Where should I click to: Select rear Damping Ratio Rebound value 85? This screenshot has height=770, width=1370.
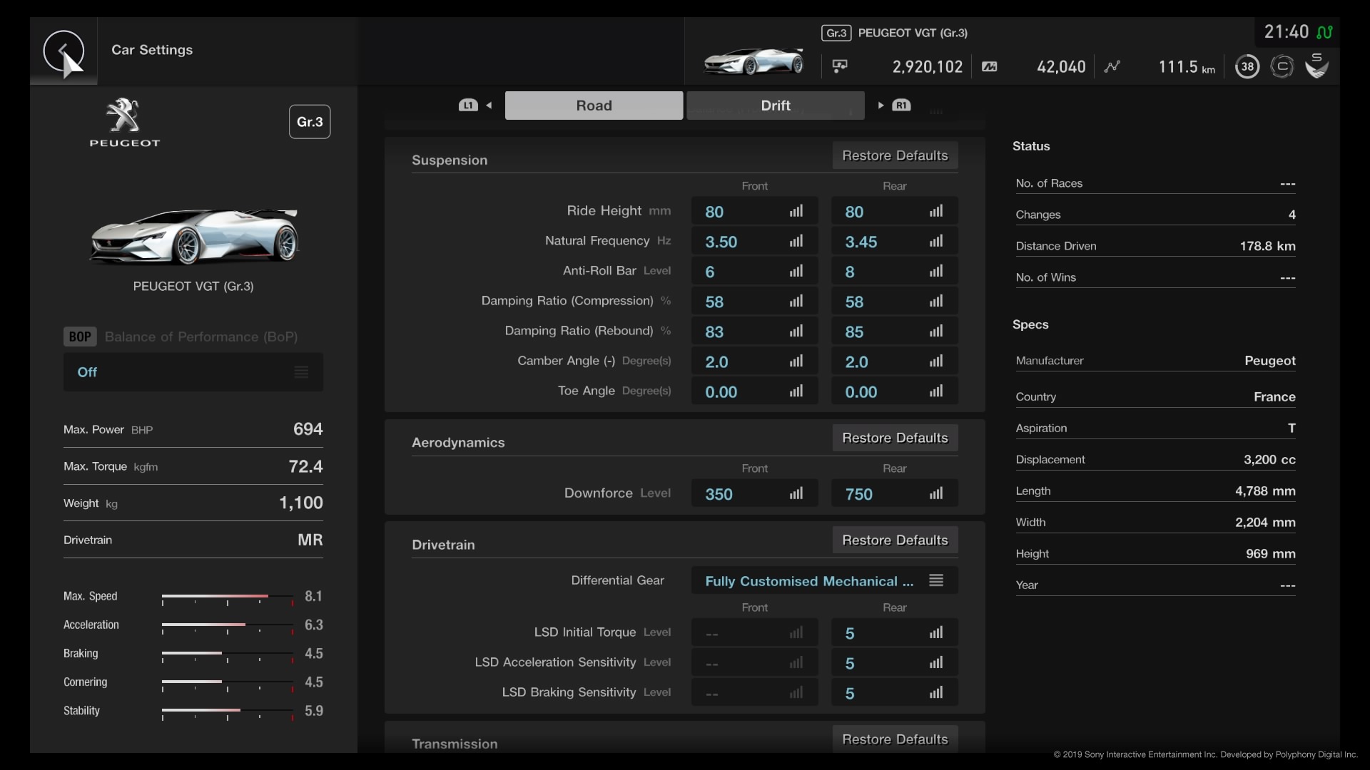pyautogui.click(x=894, y=331)
